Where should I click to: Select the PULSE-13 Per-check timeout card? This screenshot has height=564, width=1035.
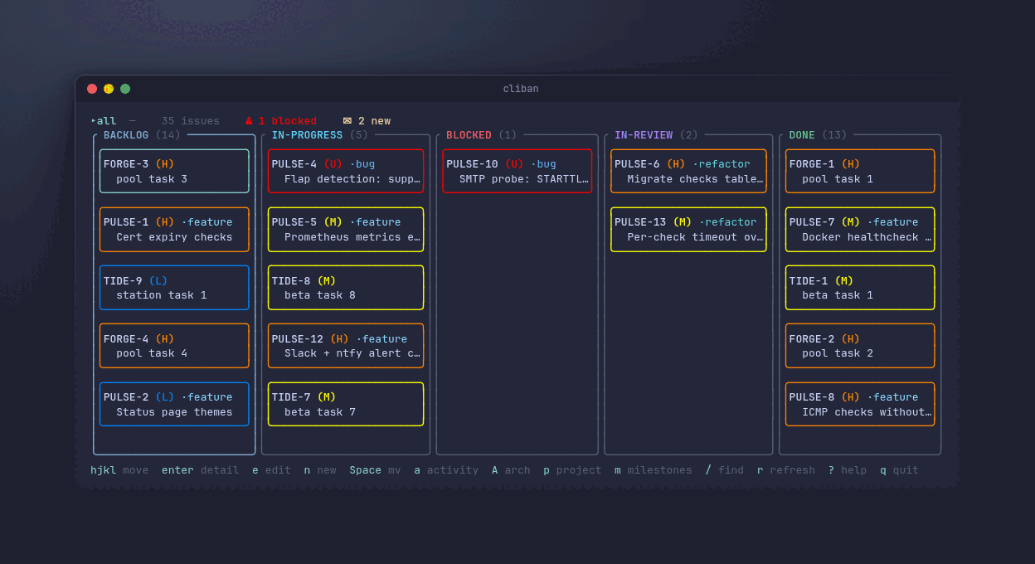click(688, 230)
